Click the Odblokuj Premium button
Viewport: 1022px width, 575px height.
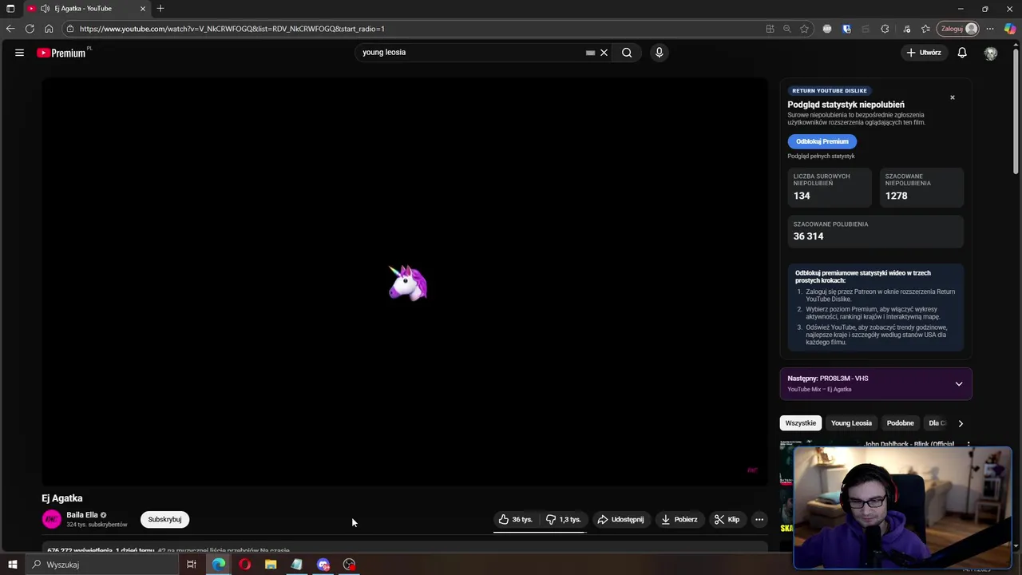tap(822, 141)
